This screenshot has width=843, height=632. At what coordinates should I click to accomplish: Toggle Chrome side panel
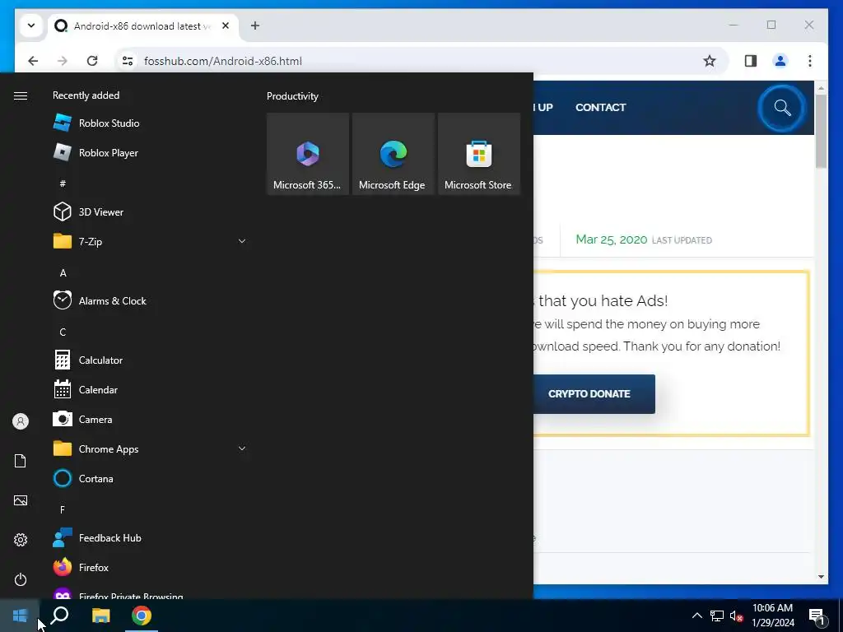[x=751, y=61]
